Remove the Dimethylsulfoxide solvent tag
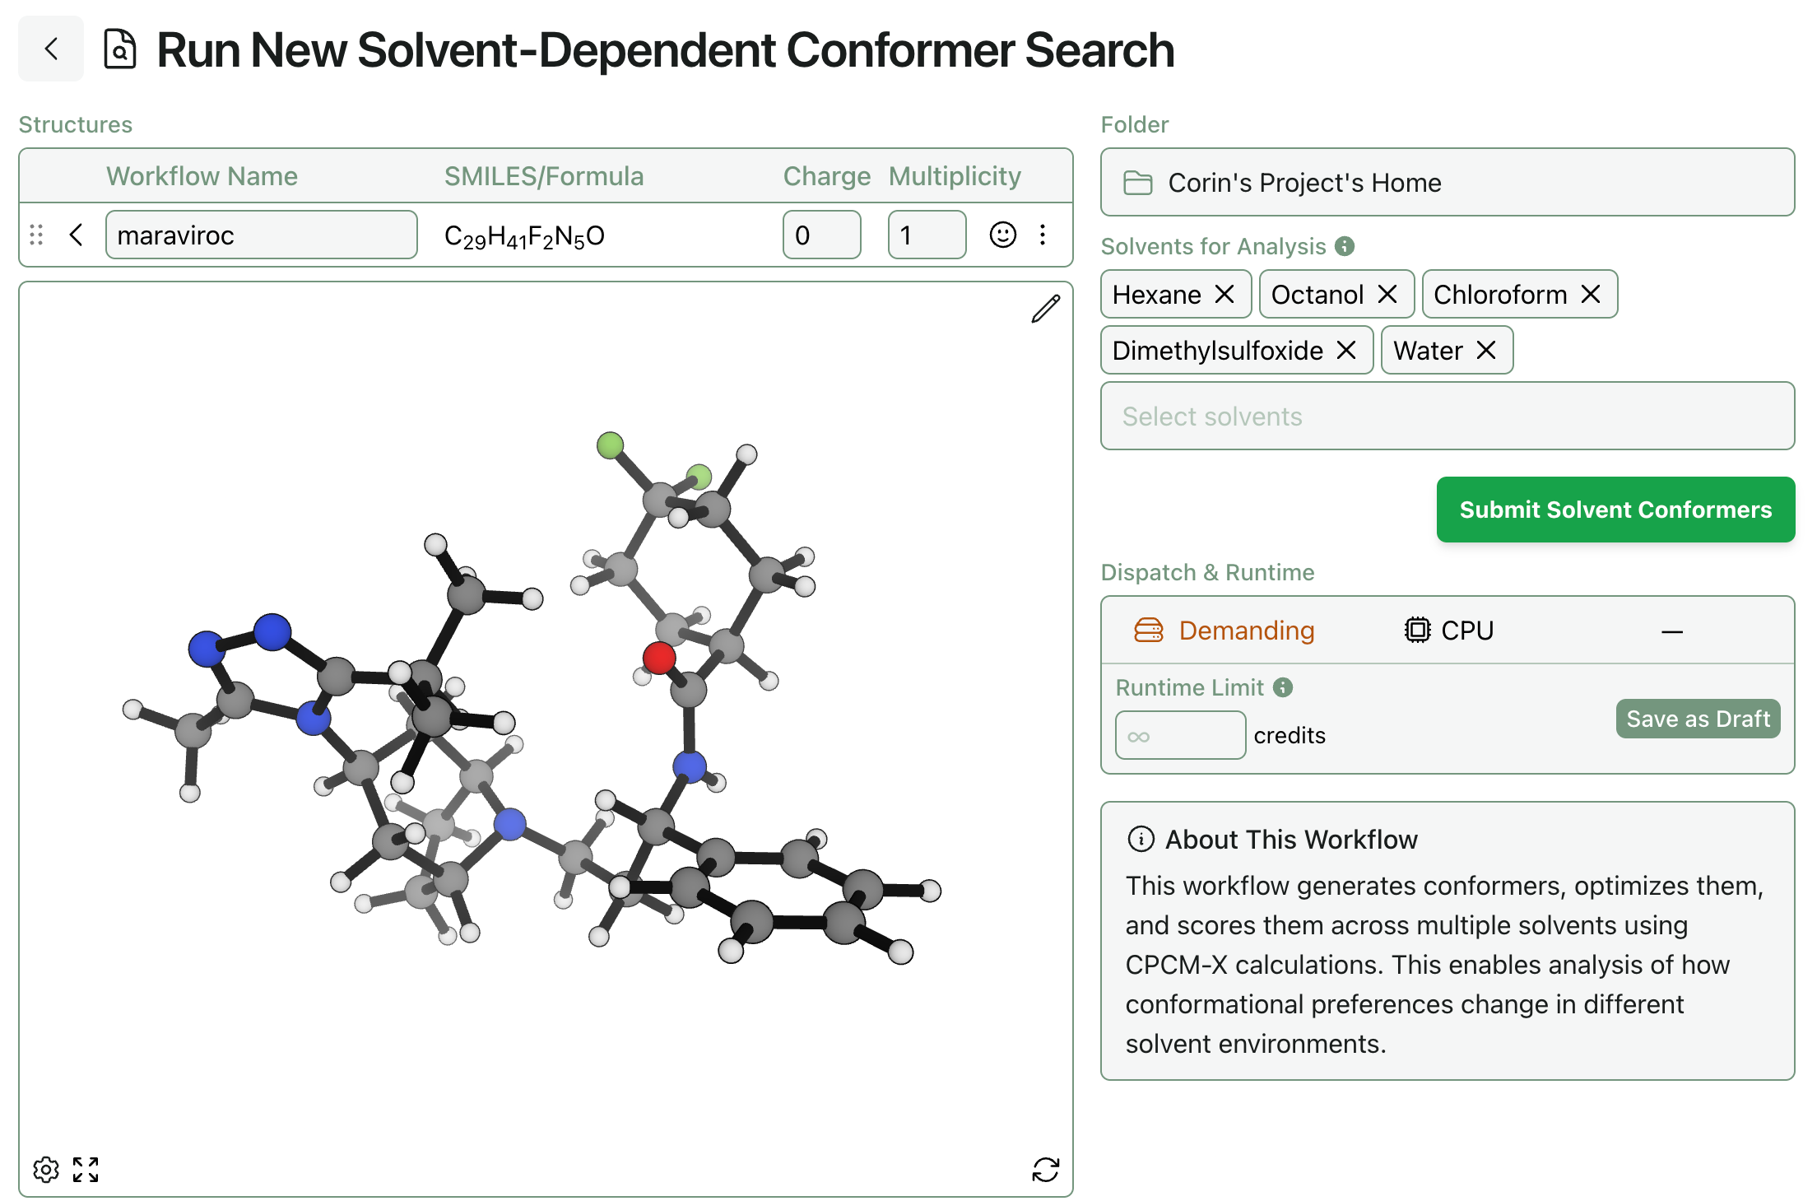This screenshot has height=1201, width=1817. point(1346,351)
